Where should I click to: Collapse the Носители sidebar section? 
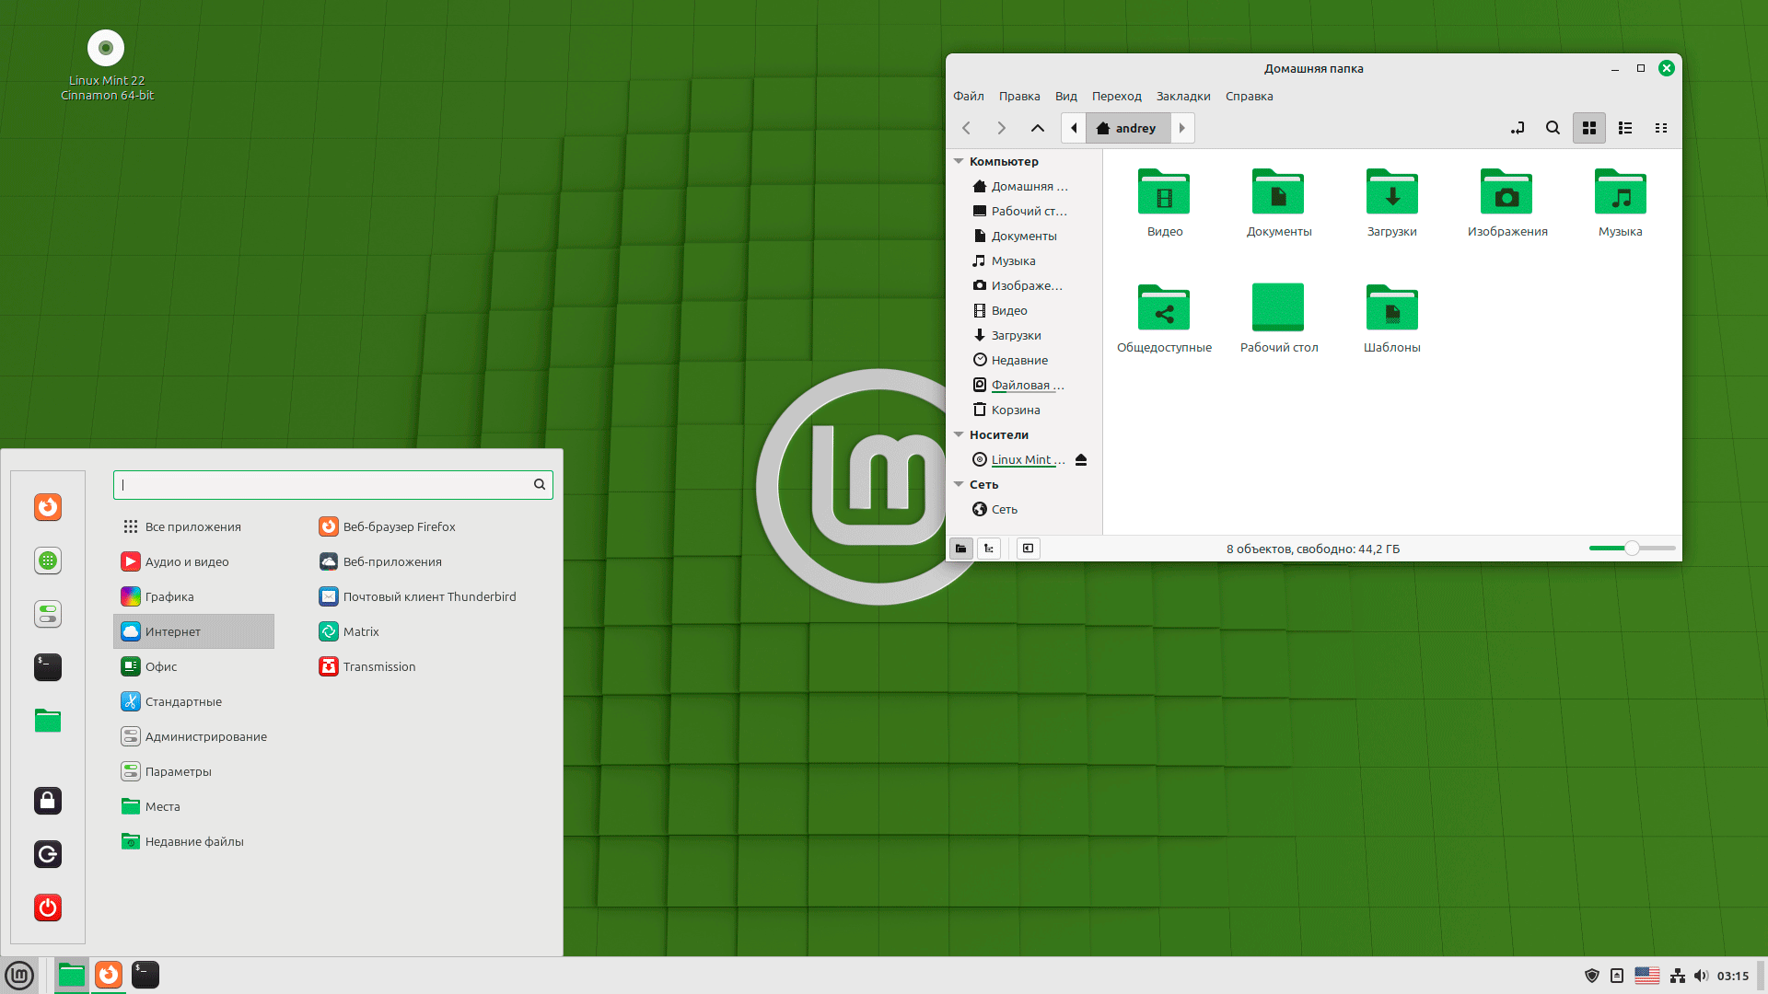coord(959,434)
